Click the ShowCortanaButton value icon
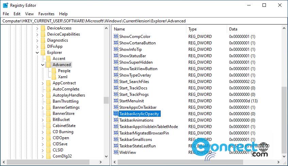 [116, 43]
